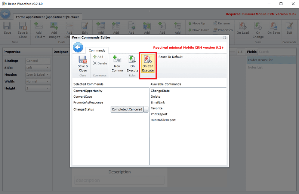299x194 pixels.
Task: Click the Add command button in dialog
Action: coord(98,57)
